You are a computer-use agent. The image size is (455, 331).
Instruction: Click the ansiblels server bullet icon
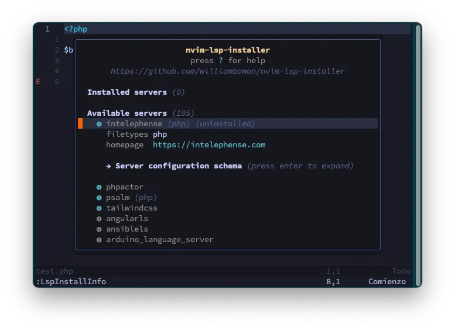coord(99,229)
